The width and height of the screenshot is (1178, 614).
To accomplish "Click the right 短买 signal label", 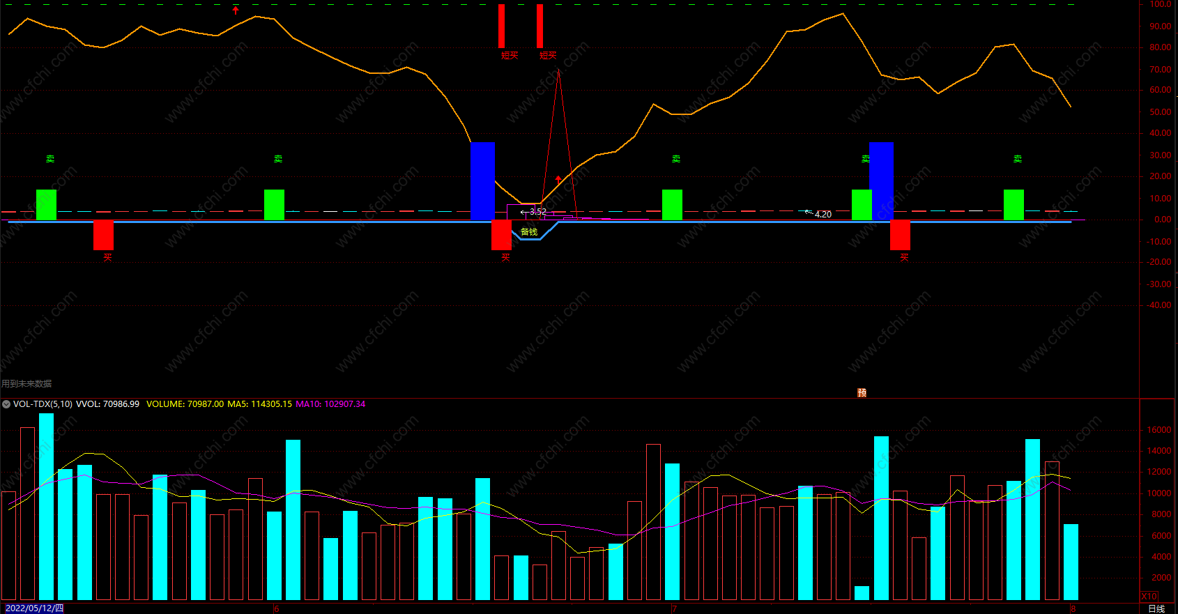I will click(x=548, y=55).
